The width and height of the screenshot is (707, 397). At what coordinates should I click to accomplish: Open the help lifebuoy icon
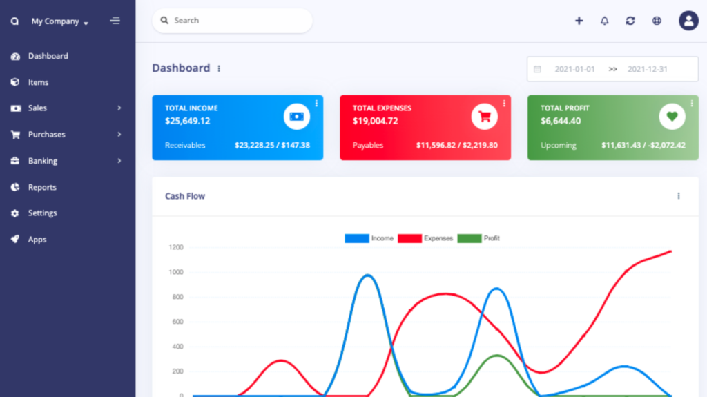(x=657, y=21)
